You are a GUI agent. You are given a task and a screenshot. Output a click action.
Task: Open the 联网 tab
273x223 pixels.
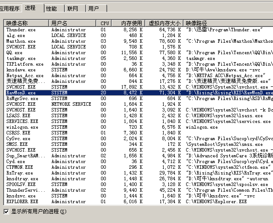[75, 8]
